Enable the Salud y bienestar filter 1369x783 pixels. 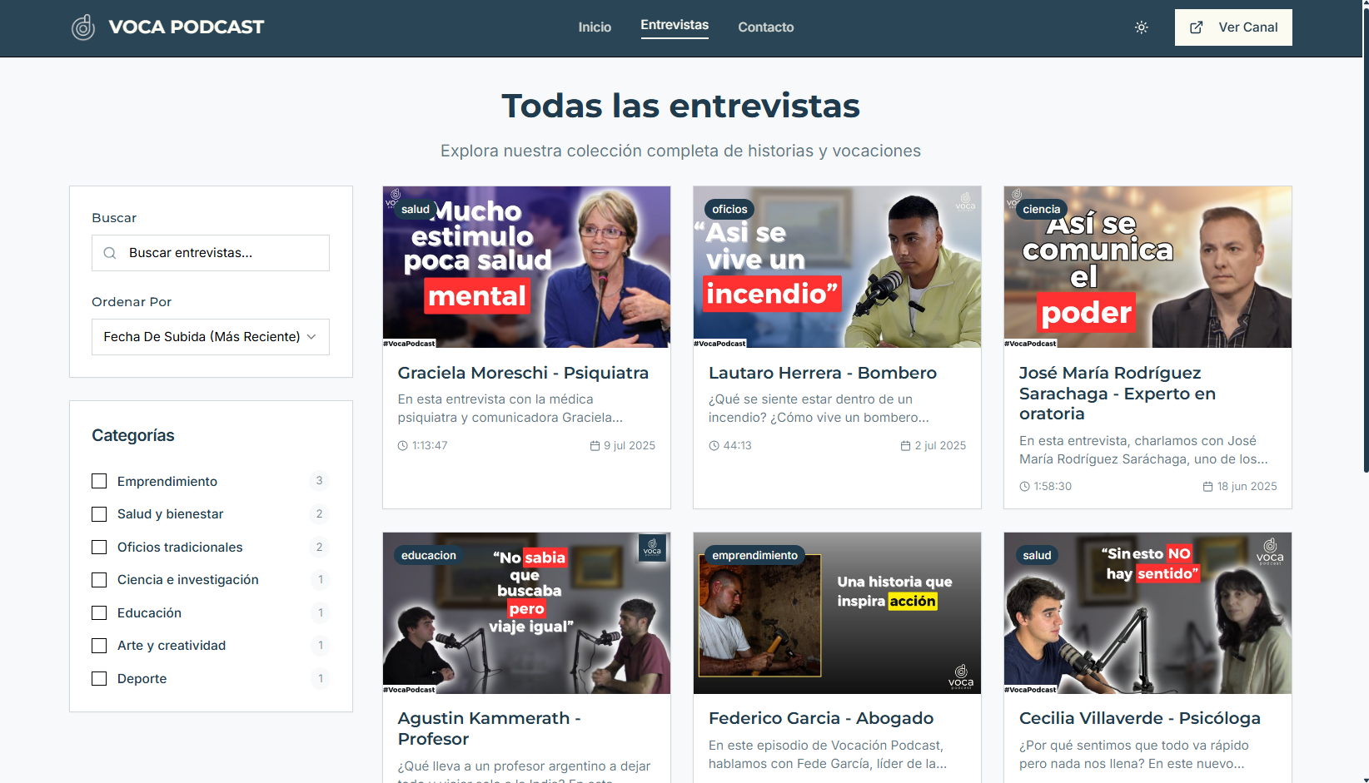coord(99,513)
